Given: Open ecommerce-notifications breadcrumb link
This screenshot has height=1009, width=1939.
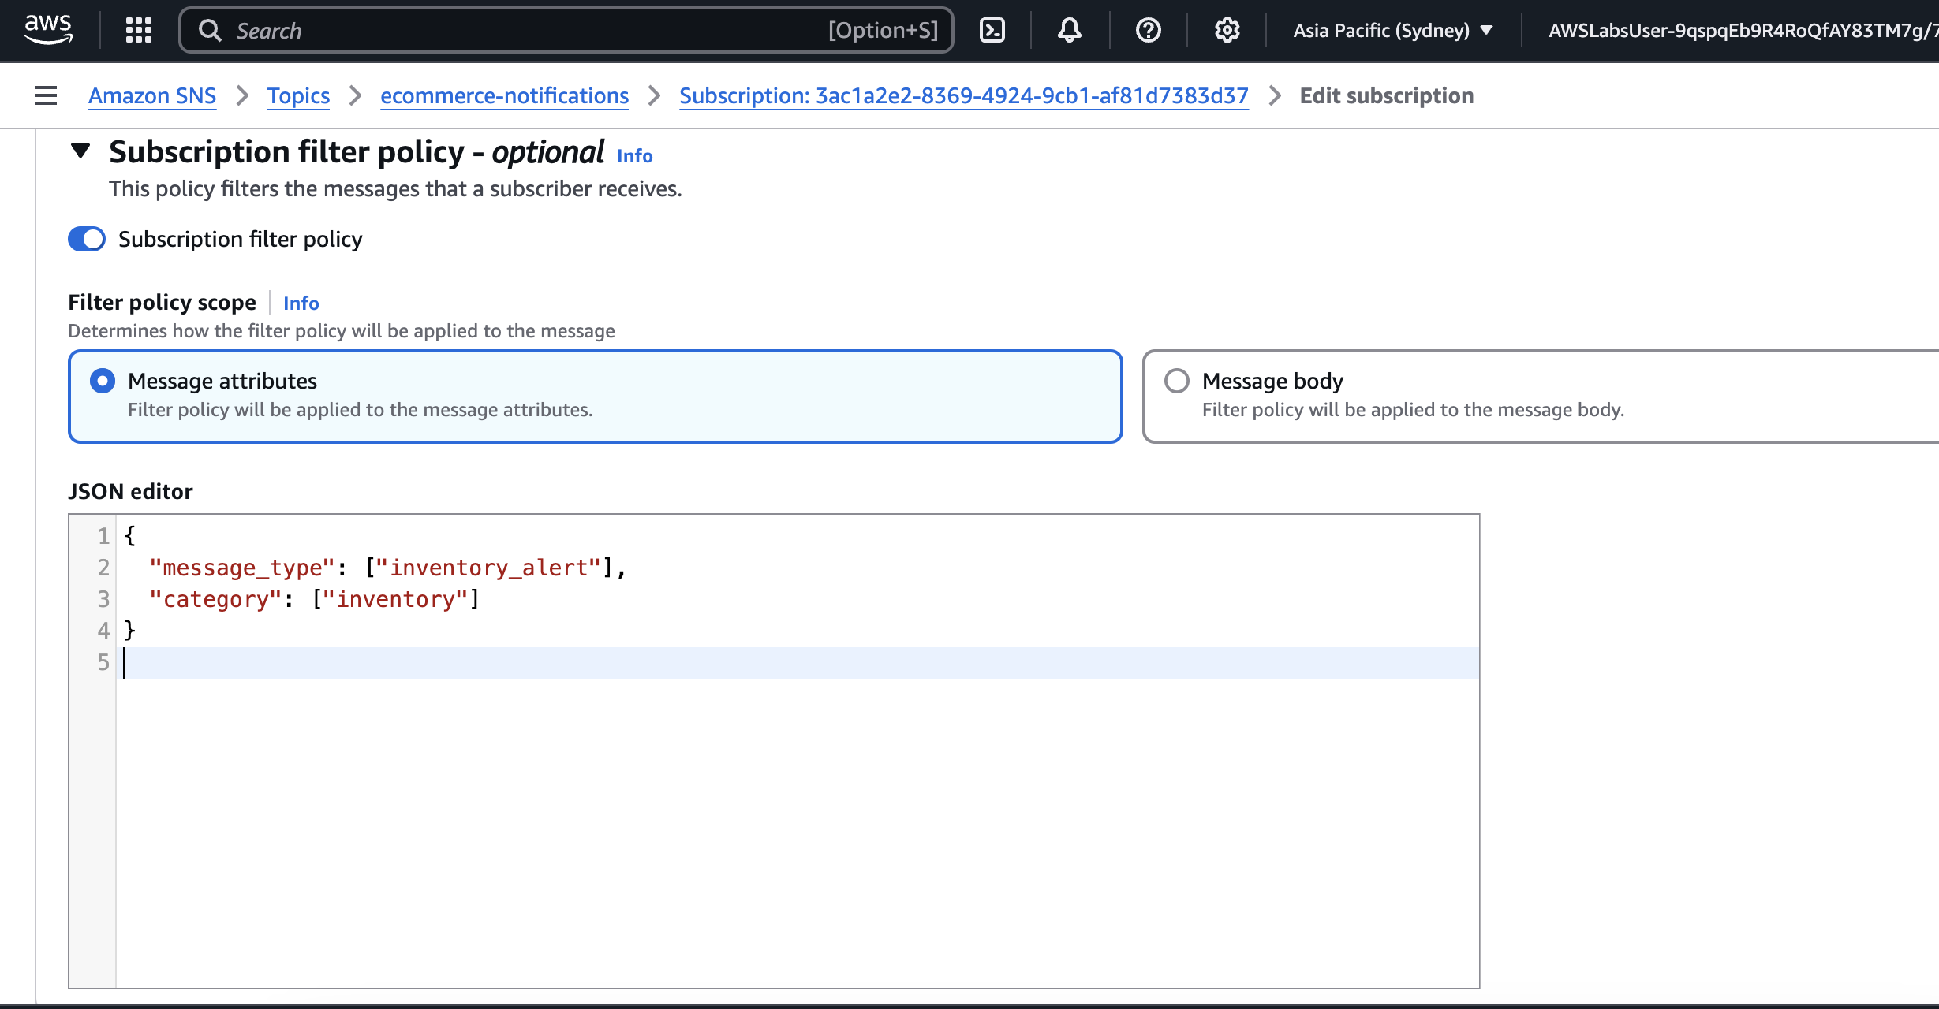Looking at the screenshot, I should (x=504, y=95).
